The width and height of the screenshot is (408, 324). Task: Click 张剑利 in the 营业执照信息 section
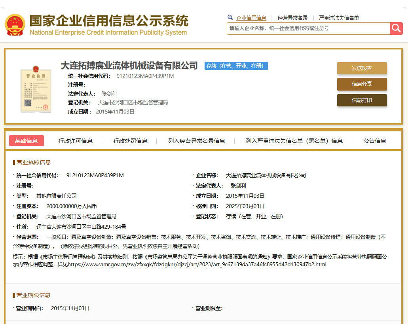pos(238,186)
